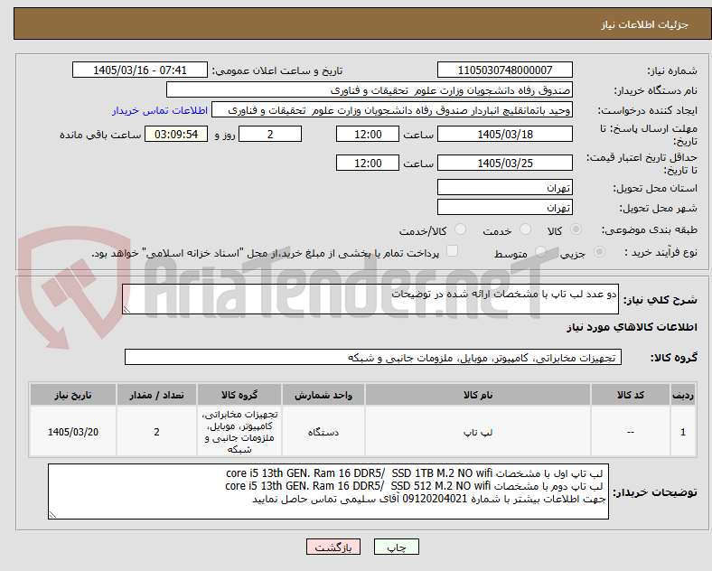Click the announcement date field 1405/03/16 - 07:41
Image resolution: width=712 pixels, height=571 pixels.
click(140, 70)
